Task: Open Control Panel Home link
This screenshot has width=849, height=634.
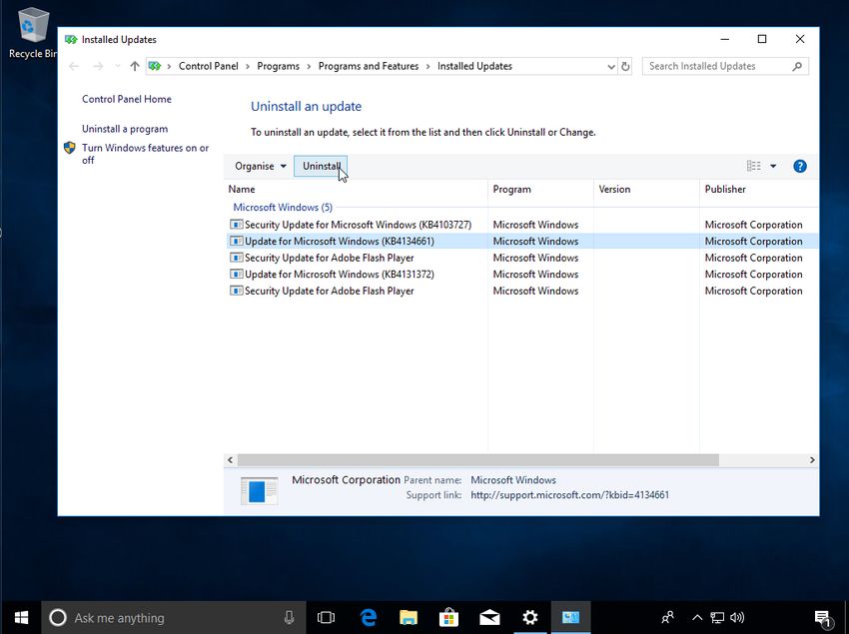Action: click(x=126, y=99)
